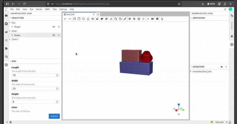Click the pencil edit tool
237x124 pixels.
125,19
